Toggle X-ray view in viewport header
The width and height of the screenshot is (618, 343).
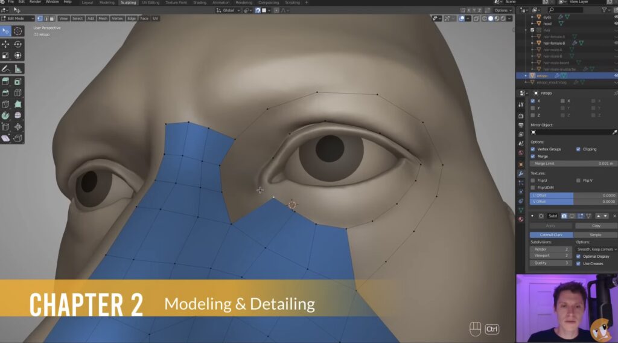click(477, 19)
